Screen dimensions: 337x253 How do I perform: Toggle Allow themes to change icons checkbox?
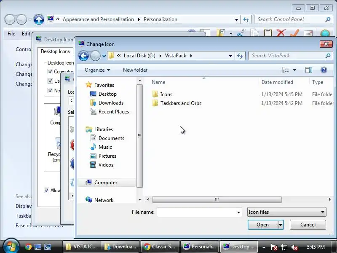46,191
